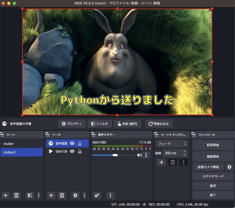Screen dimensions: 235x208
Task: Increase transition duration with up arrow
Action: click(185, 151)
